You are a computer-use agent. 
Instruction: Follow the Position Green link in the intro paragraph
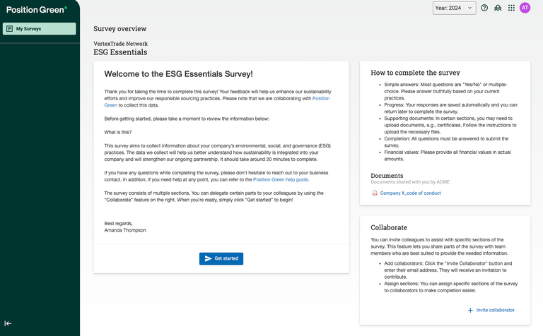(x=321, y=99)
